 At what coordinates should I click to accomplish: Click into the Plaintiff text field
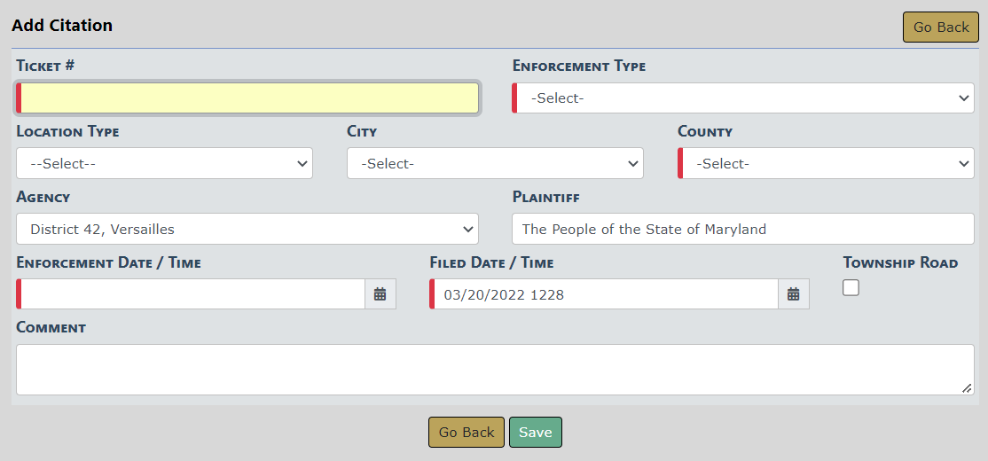tap(743, 230)
